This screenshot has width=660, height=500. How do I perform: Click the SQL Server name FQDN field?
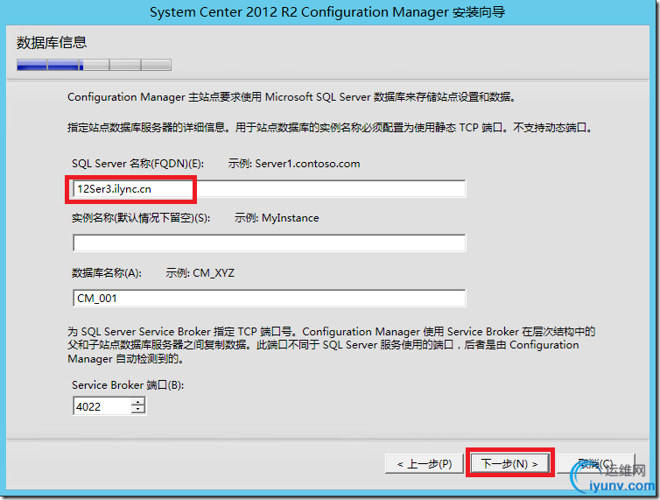(x=269, y=189)
